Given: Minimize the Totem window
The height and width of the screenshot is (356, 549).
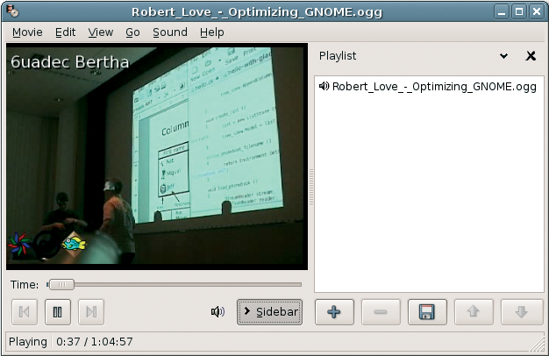Looking at the screenshot, I should 502,11.
